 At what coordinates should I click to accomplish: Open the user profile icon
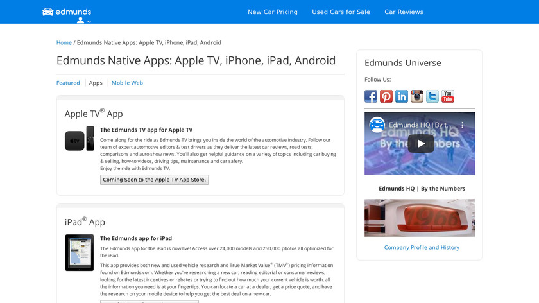click(80, 21)
